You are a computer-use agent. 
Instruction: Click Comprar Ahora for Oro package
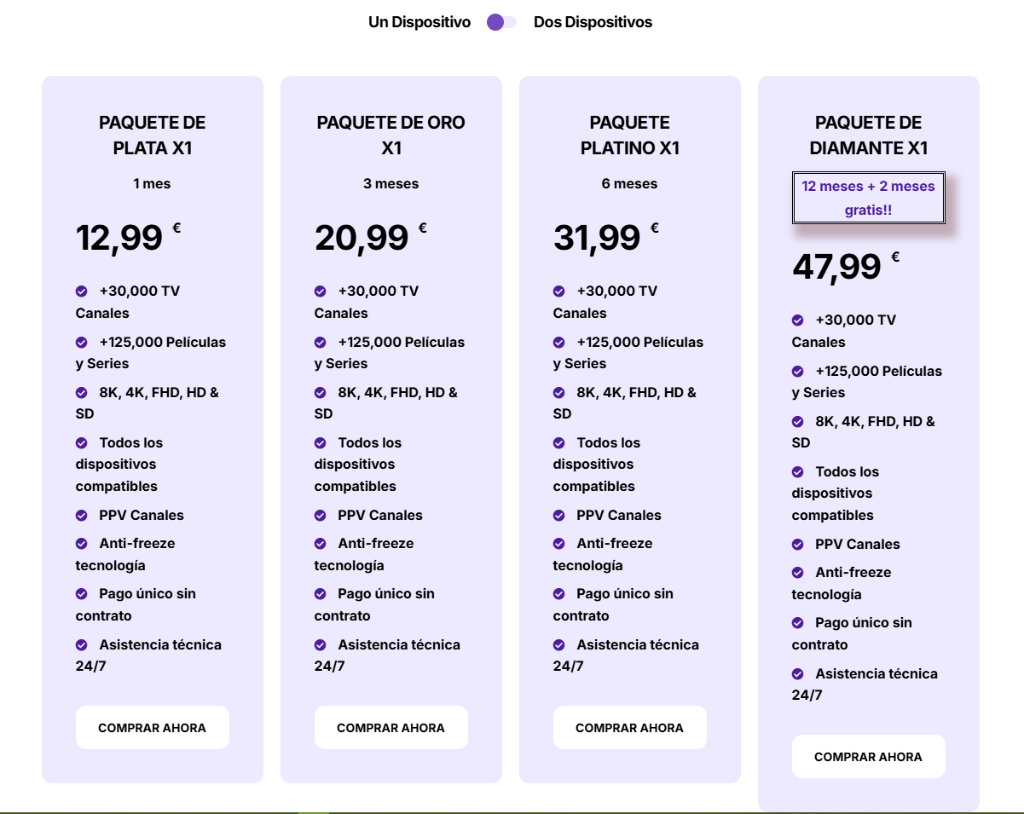coord(391,728)
